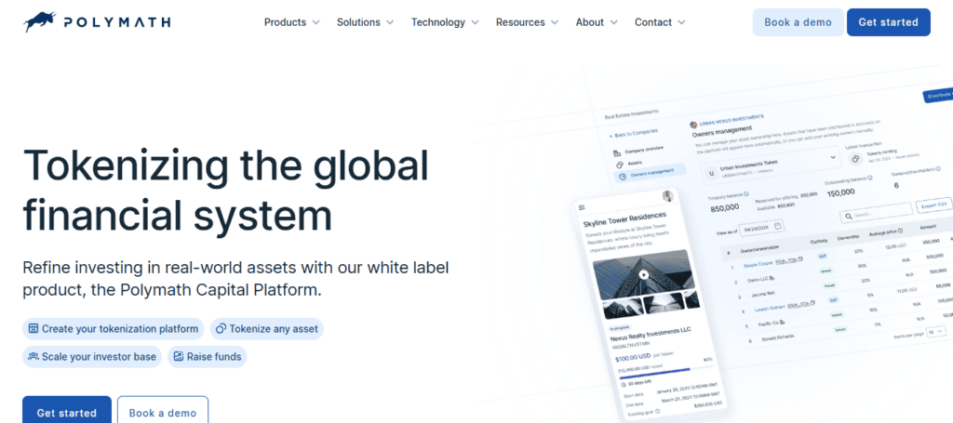Click the info icon beside Funding goal
This screenshot has height=423, width=953.
coord(658,411)
